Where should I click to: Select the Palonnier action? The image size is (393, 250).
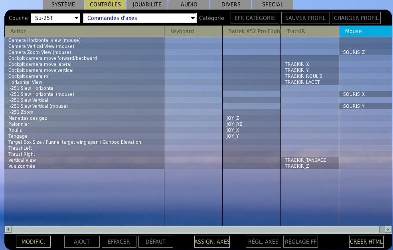click(84, 124)
